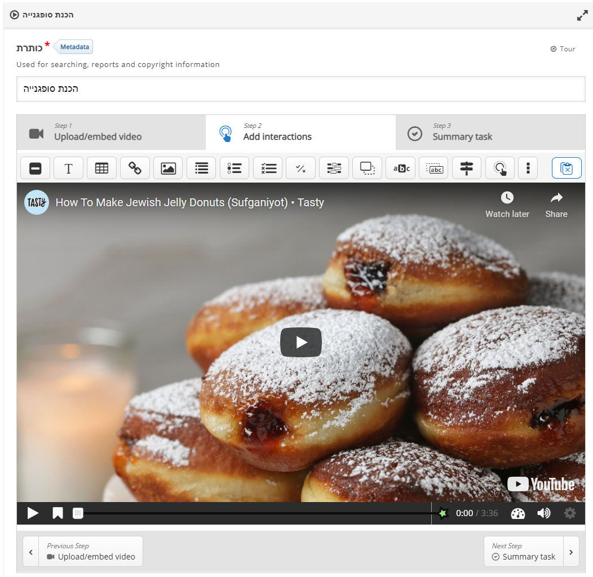Open the video quality settings gear

tap(570, 513)
